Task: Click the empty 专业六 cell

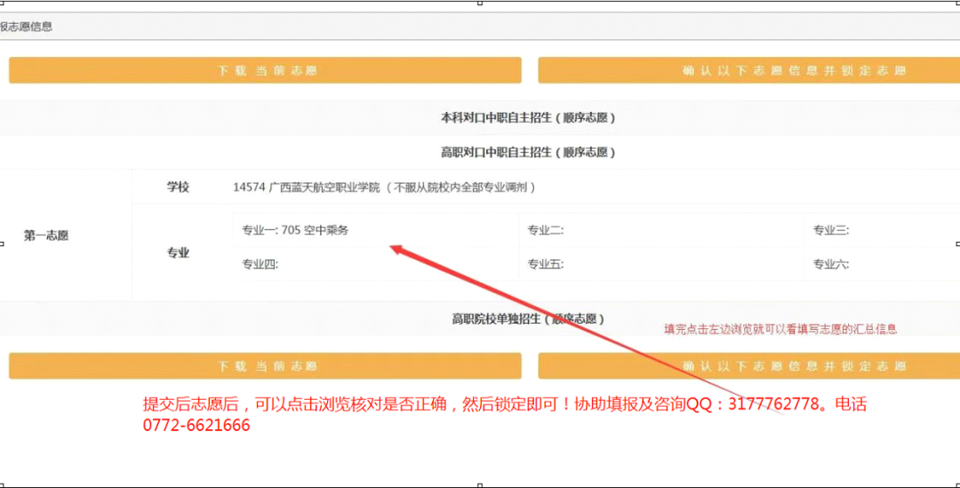Action: click(880, 264)
